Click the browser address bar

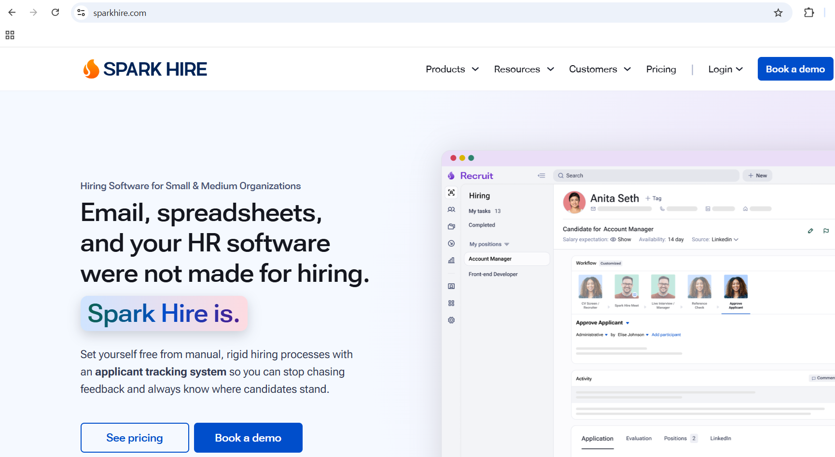point(431,13)
